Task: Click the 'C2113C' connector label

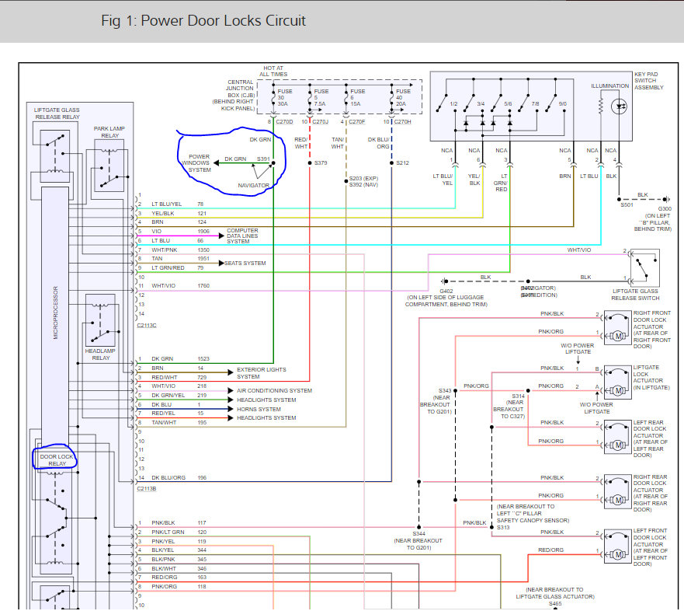Action: pyautogui.click(x=147, y=326)
